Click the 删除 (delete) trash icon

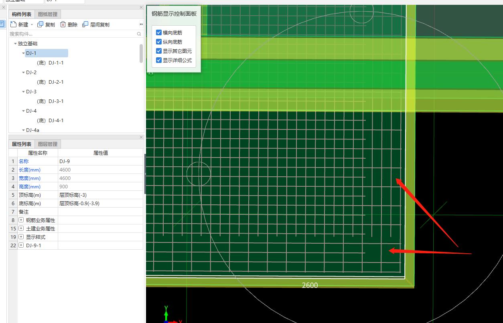[63, 24]
